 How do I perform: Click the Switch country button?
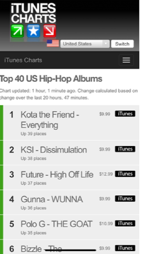click(122, 44)
